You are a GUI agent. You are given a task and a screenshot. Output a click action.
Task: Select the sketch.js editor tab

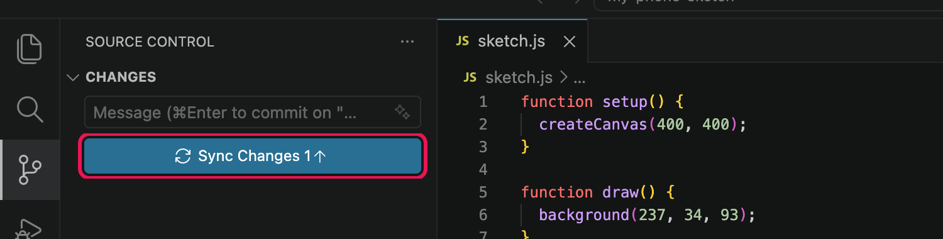tap(512, 42)
